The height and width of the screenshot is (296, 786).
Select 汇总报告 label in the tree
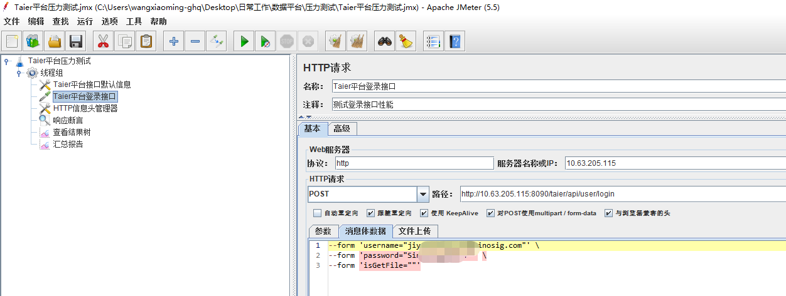tap(68, 144)
